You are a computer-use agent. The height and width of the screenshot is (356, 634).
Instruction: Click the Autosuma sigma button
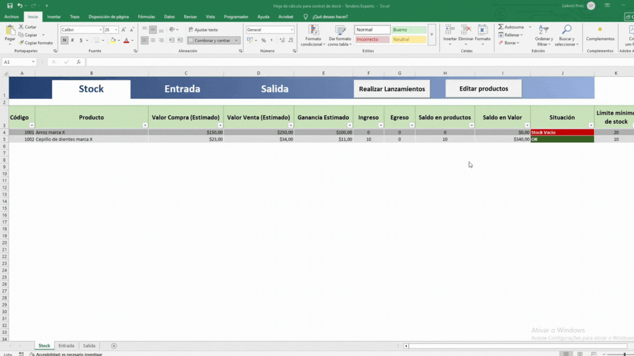click(x=511, y=26)
